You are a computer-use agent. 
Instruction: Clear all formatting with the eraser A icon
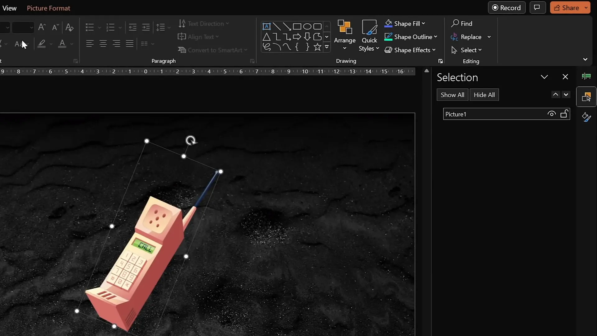click(69, 27)
